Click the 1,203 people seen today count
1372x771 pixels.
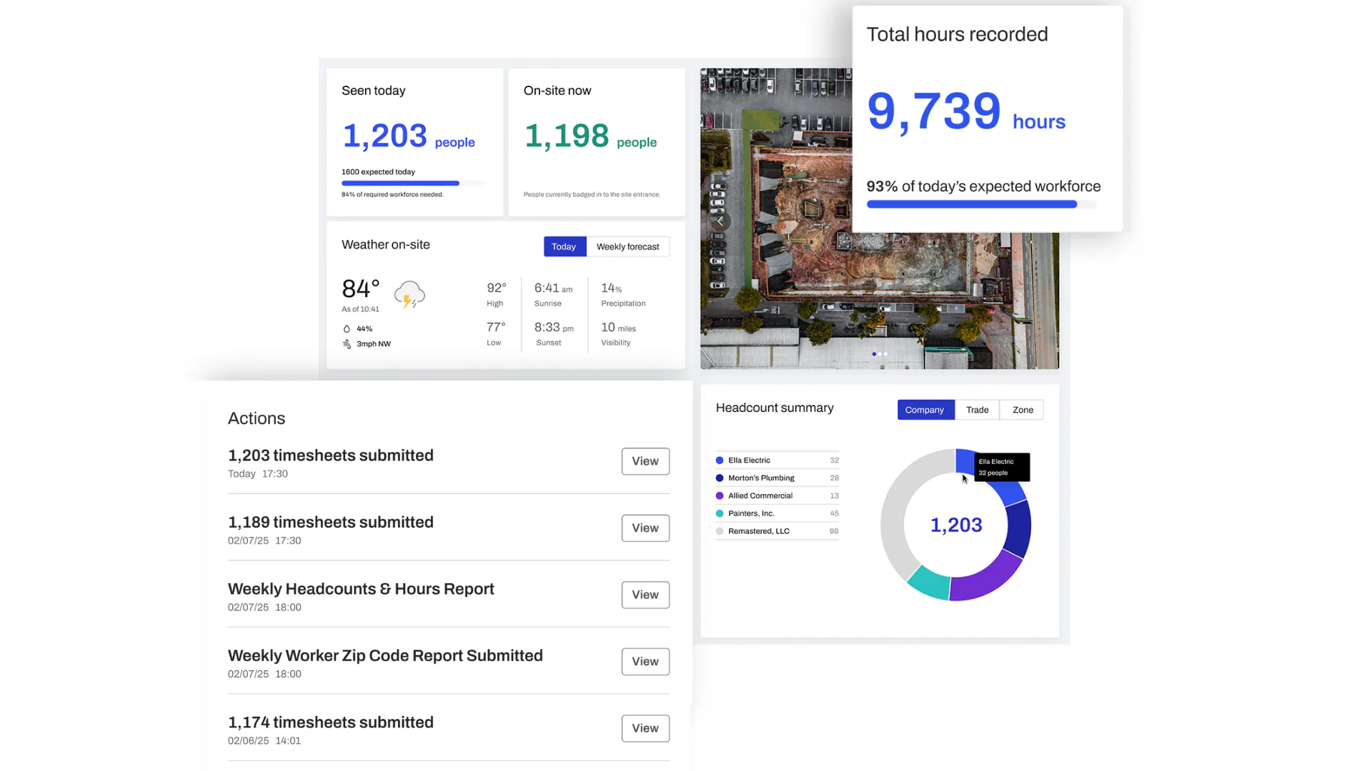[x=408, y=136]
